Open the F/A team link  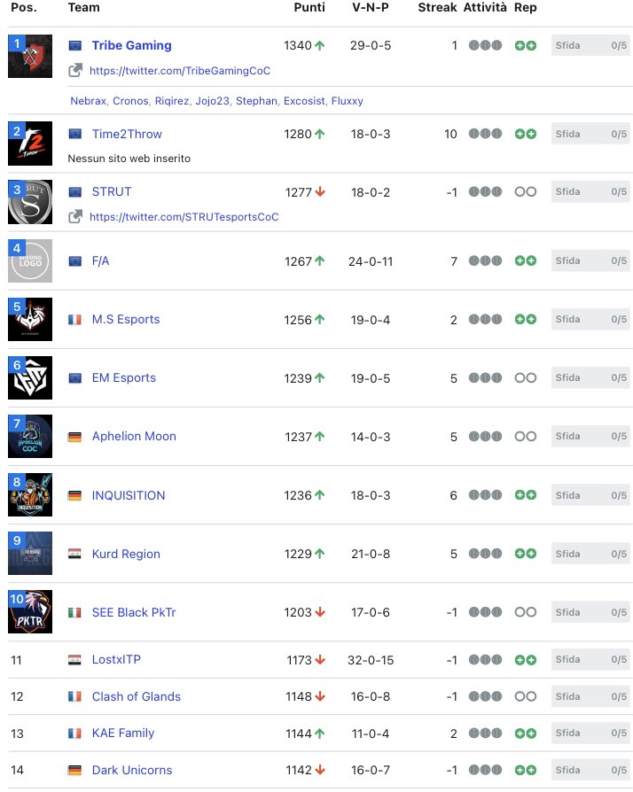[100, 260]
